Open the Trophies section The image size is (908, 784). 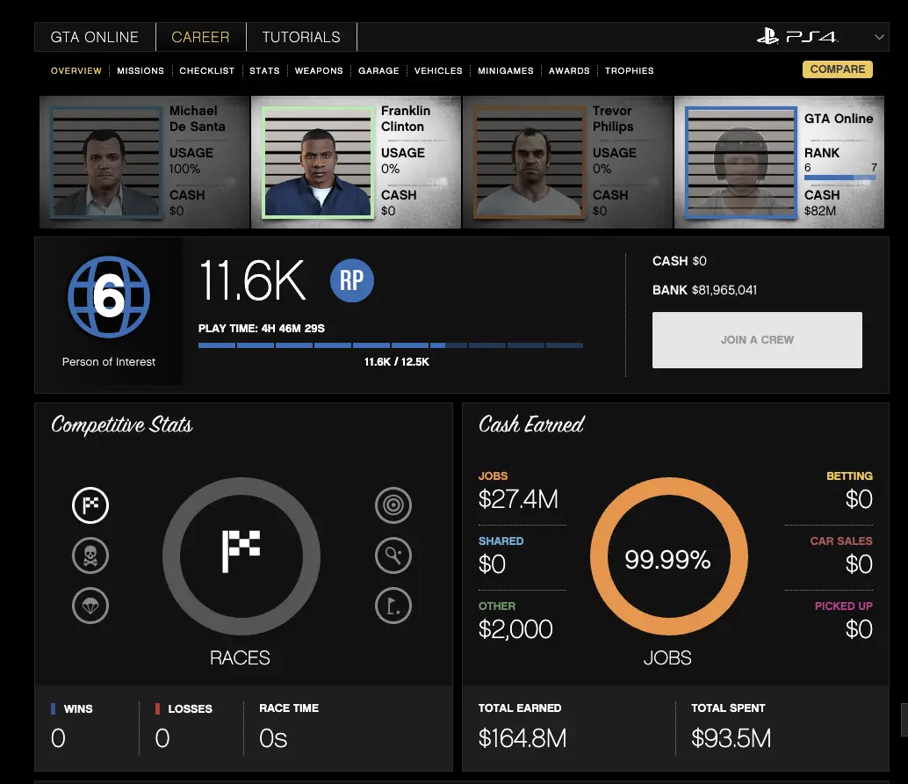(629, 70)
